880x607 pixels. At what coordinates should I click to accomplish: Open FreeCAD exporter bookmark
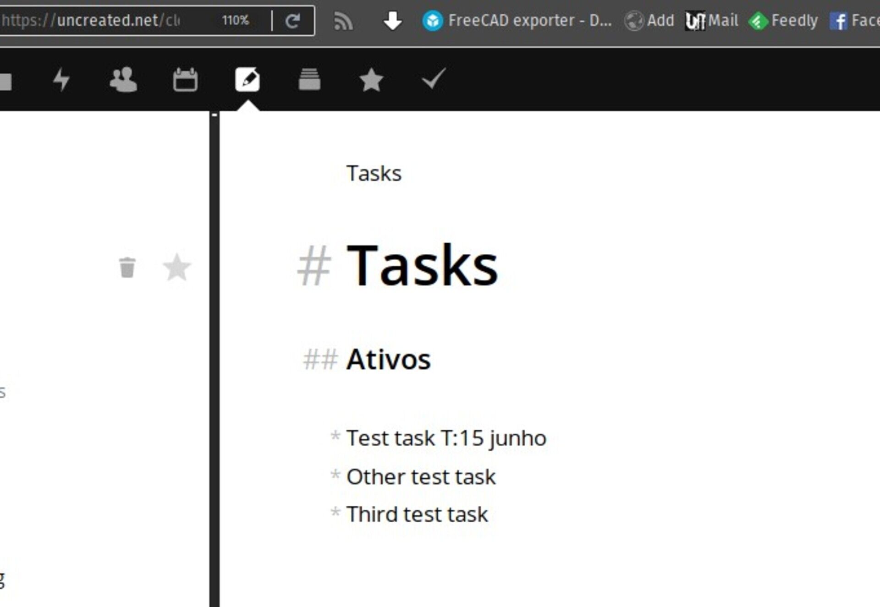point(517,21)
